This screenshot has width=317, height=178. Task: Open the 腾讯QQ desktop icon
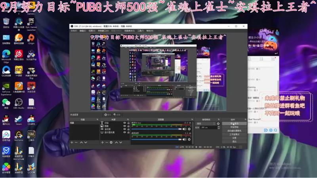(6, 120)
